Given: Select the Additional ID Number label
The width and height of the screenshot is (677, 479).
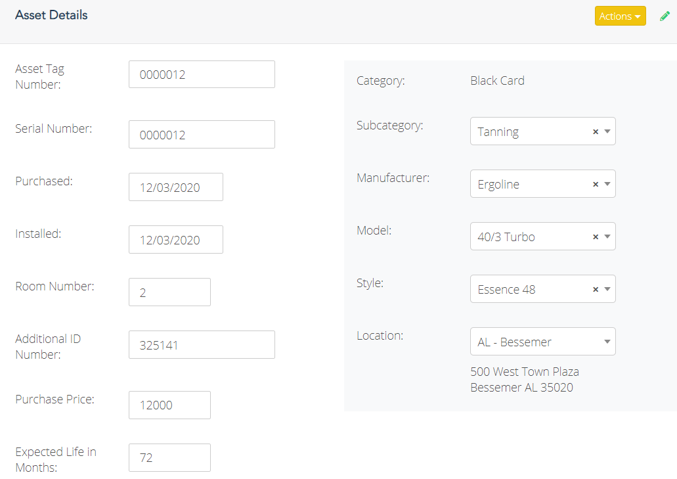Looking at the screenshot, I should click(48, 347).
